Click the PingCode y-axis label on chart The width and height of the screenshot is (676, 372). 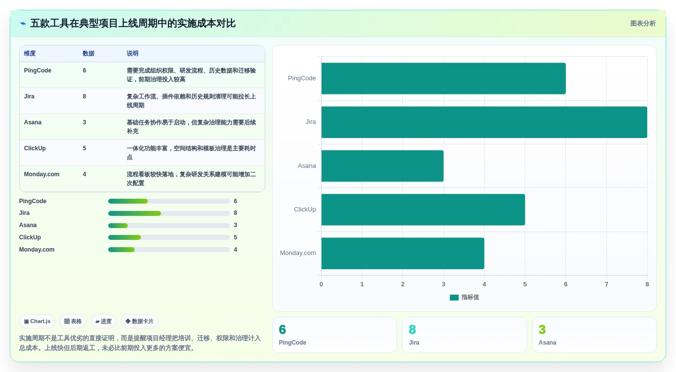(x=302, y=78)
